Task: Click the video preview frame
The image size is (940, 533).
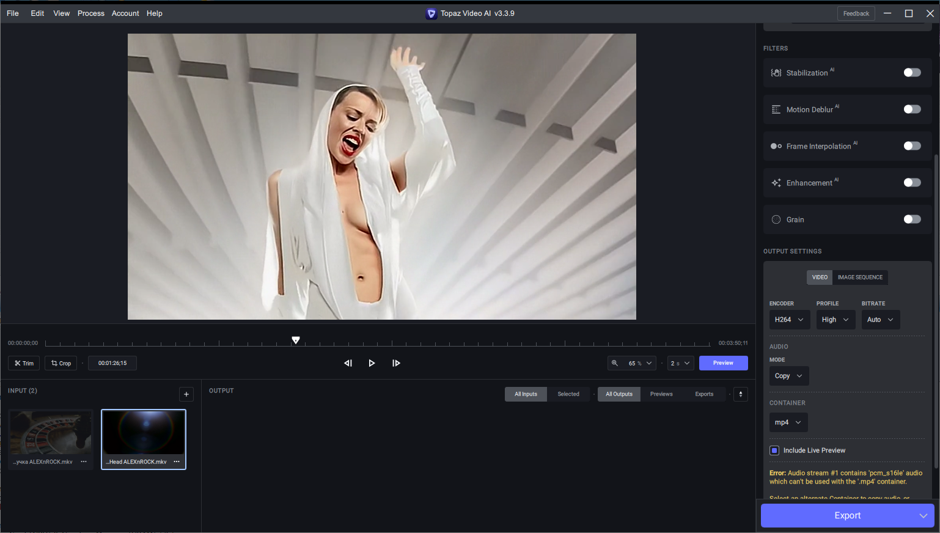Action: point(382,177)
